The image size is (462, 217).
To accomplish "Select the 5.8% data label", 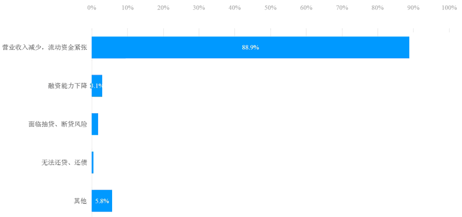I will click(102, 201).
